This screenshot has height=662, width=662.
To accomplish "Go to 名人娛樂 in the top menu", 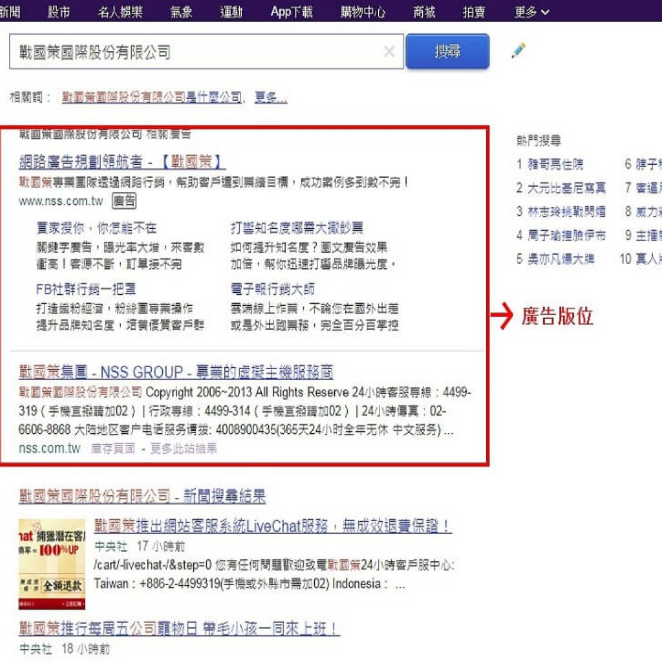I will point(120,12).
